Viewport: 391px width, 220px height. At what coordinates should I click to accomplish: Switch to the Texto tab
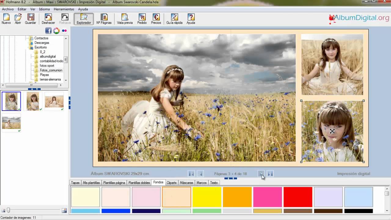(214, 183)
